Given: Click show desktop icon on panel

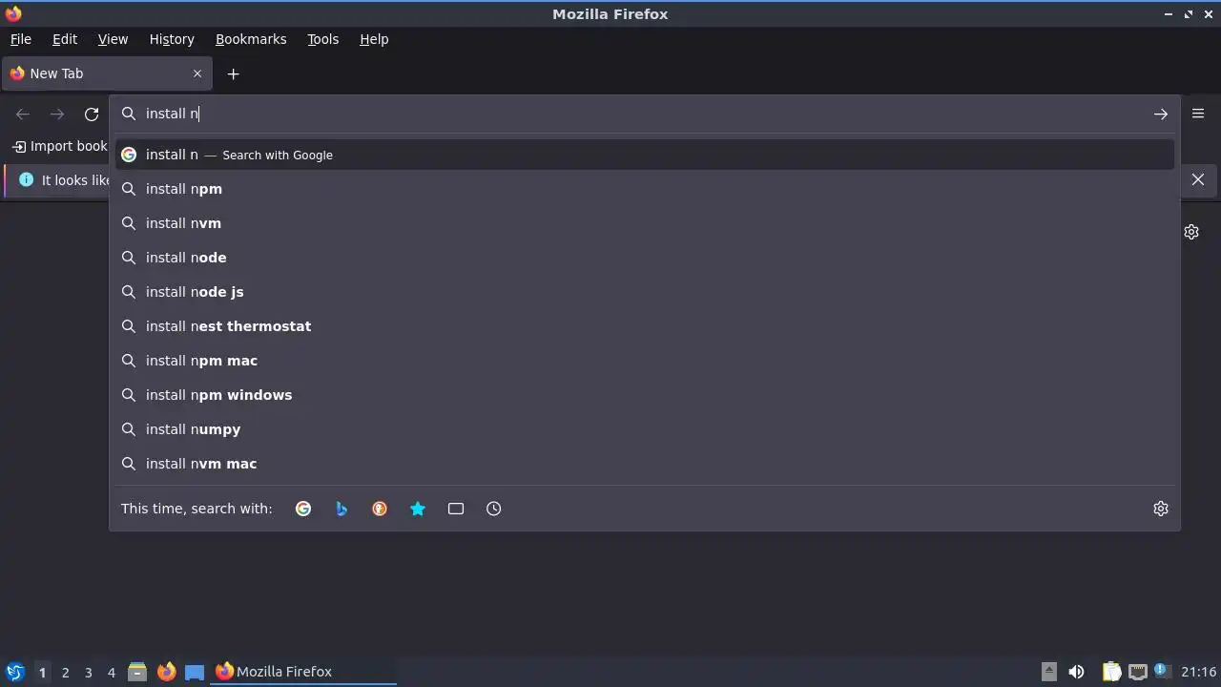Looking at the screenshot, I should tap(195, 672).
